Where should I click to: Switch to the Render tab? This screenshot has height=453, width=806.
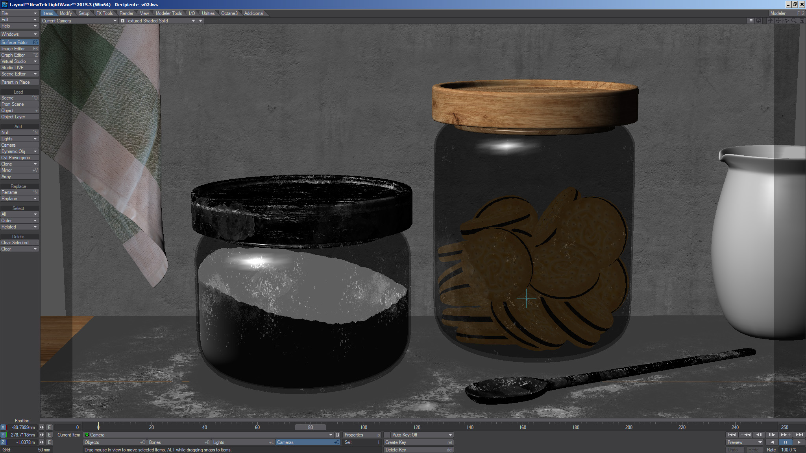click(x=126, y=13)
